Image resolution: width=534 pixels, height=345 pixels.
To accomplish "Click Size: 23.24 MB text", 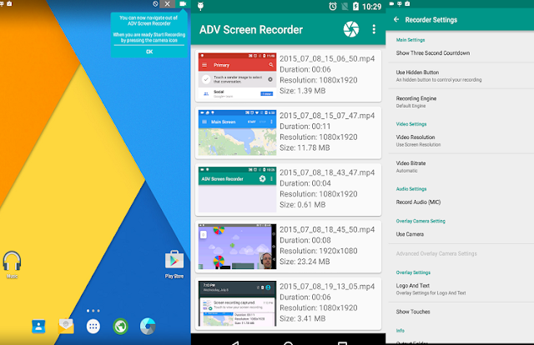I will point(305,262).
